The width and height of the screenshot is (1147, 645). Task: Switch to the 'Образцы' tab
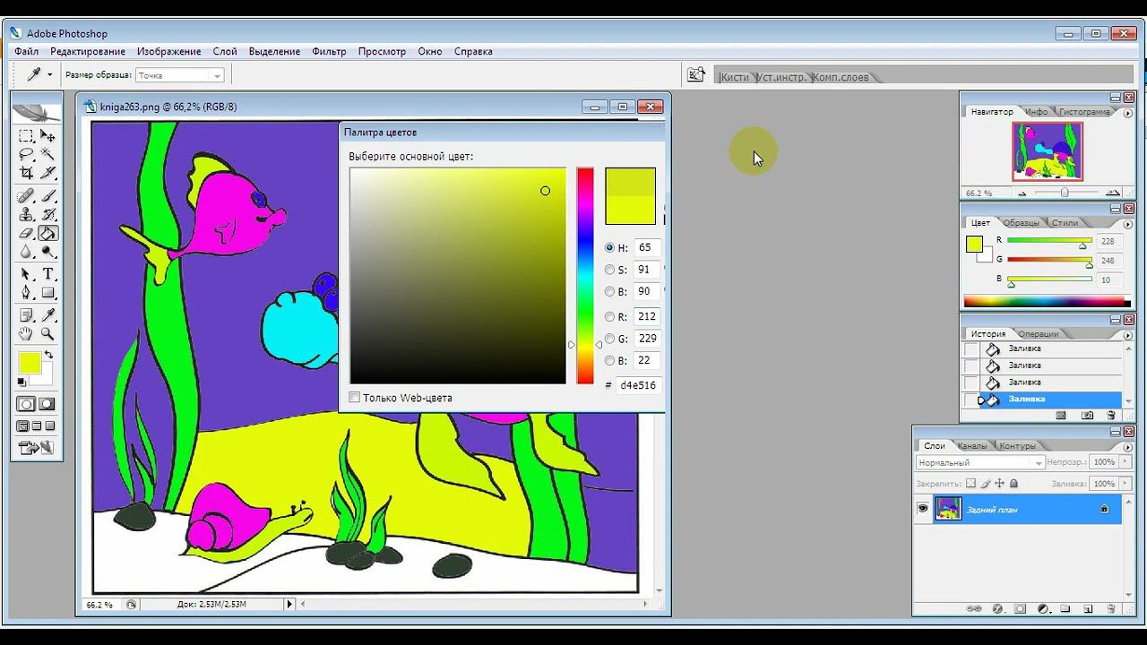pos(1021,222)
